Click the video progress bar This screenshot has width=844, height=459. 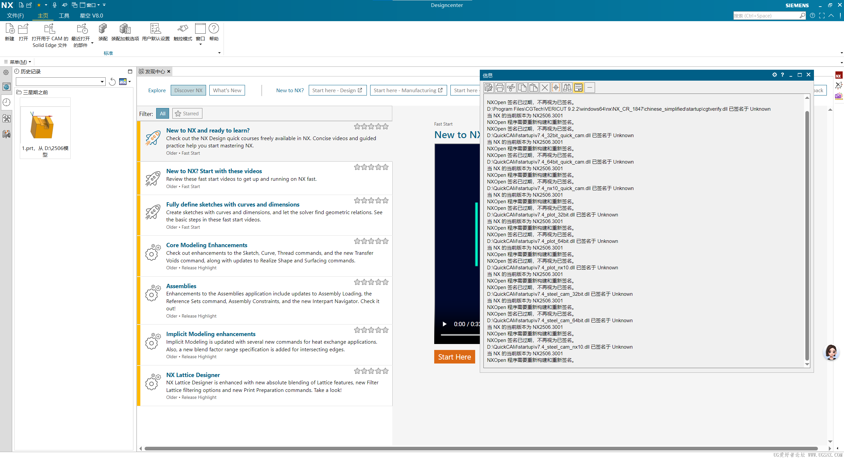[x=460, y=335]
